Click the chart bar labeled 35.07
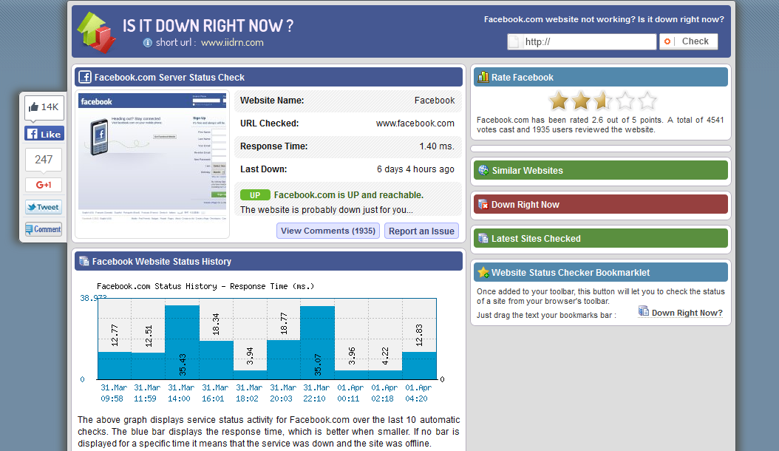The height and width of the screenshot is (451, 779). (318, 342)
